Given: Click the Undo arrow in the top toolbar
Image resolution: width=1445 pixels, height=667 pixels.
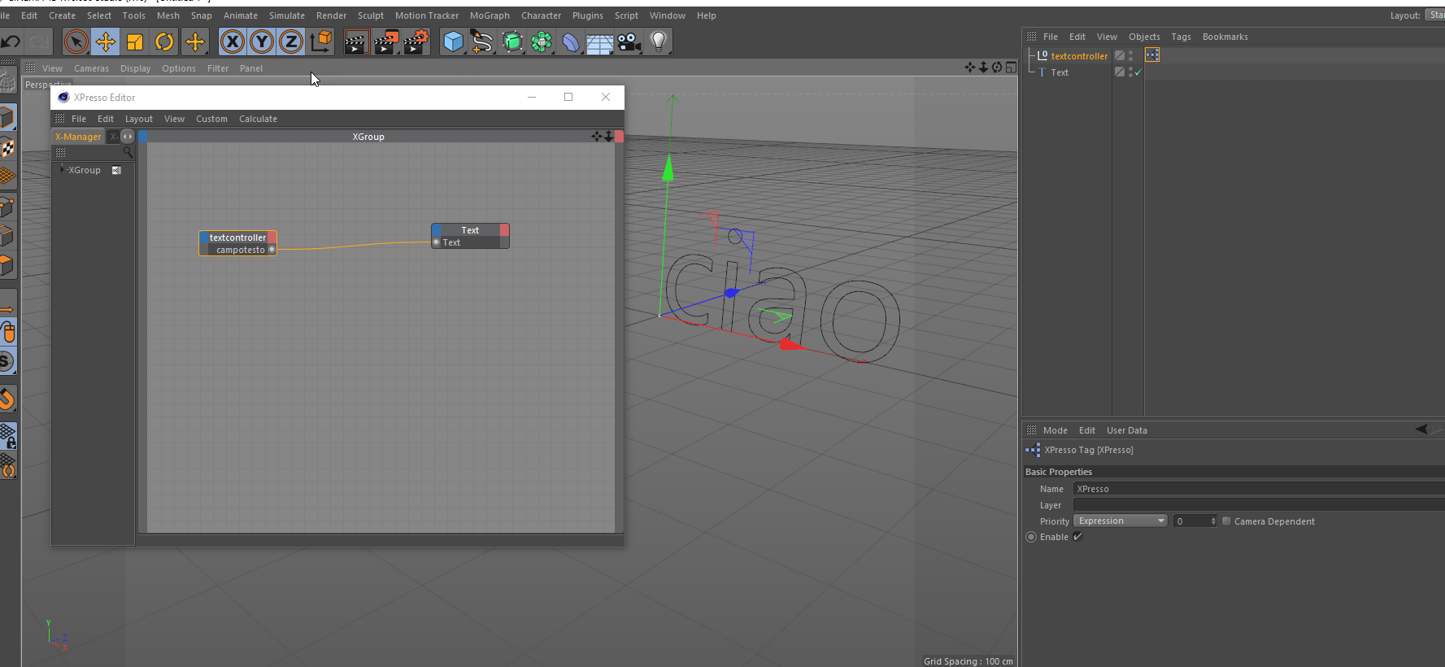Looking at the screenshot, I should tap(11, 41).
